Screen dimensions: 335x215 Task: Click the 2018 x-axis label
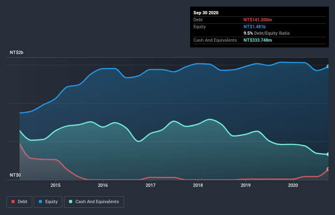(198, 185)
